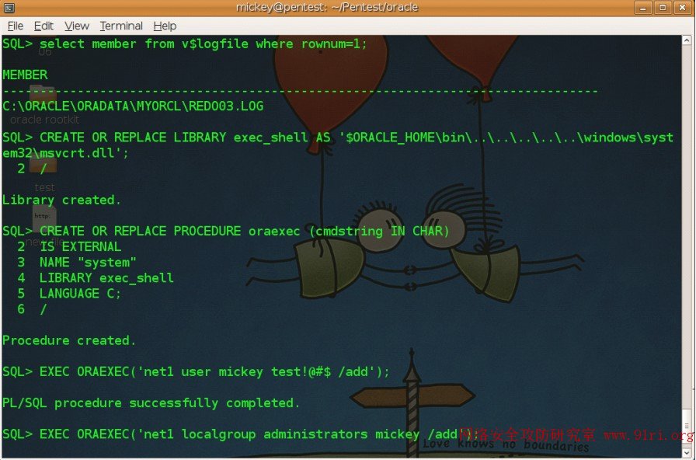The height and width of the screenshot is (460, 696).
Task: Open the File menu
Action: pyautogui.click(x=15, y=26)
